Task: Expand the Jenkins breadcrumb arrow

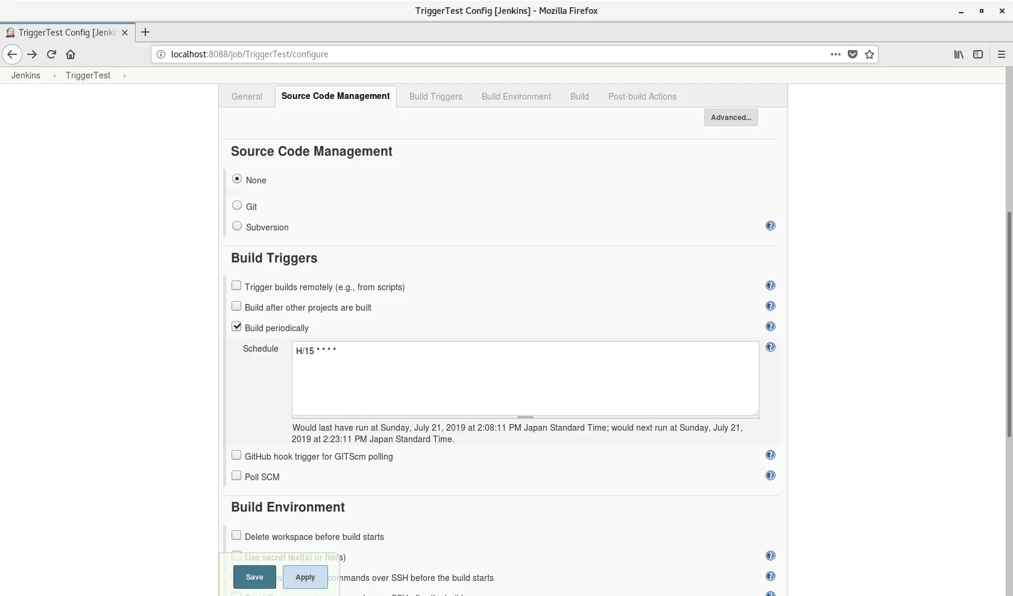Action: [x=54, y=75]
